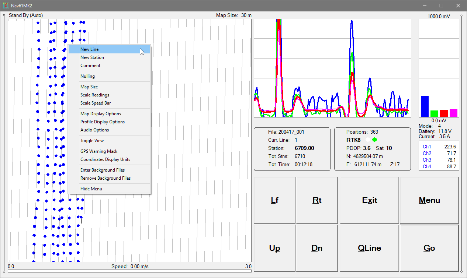Click the Rt button
The image size is (467, 278).
(x=317, y=200)
